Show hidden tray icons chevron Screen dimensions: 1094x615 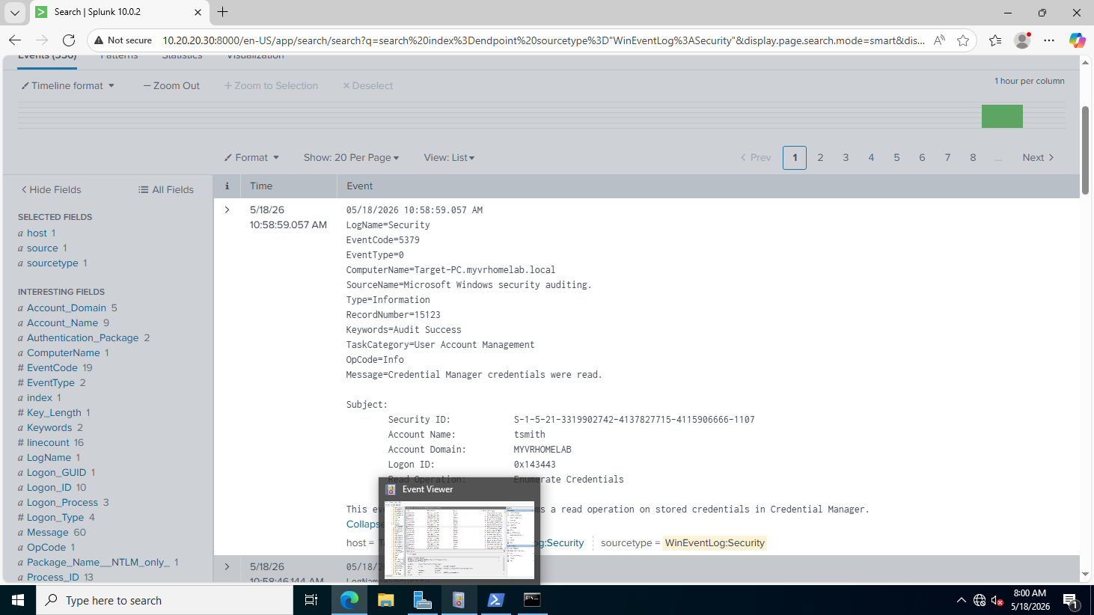[961, 600]
